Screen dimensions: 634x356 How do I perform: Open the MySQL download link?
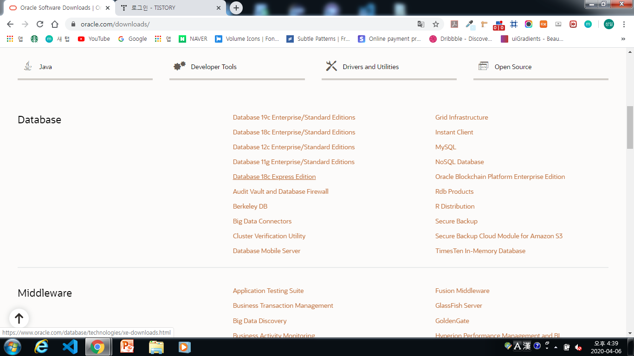coord(446,147)
